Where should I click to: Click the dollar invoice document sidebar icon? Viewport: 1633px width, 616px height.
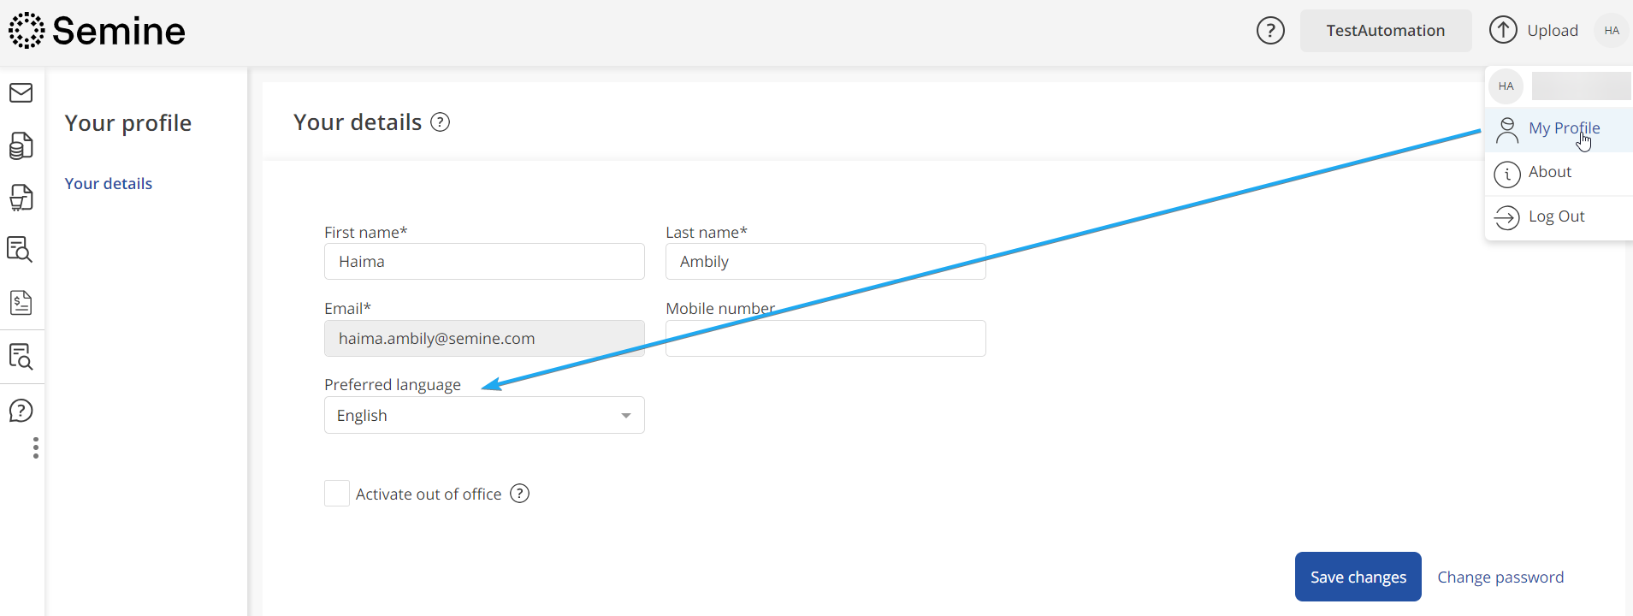click(21, 303)
